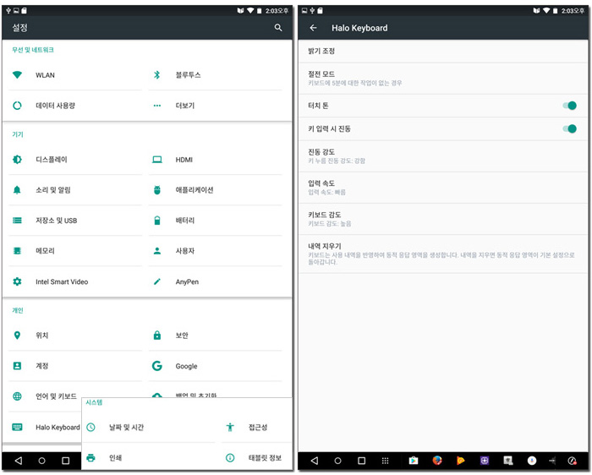Open 계정 accounts settings
Screen dimensions: 592x475
pos(75,366)
